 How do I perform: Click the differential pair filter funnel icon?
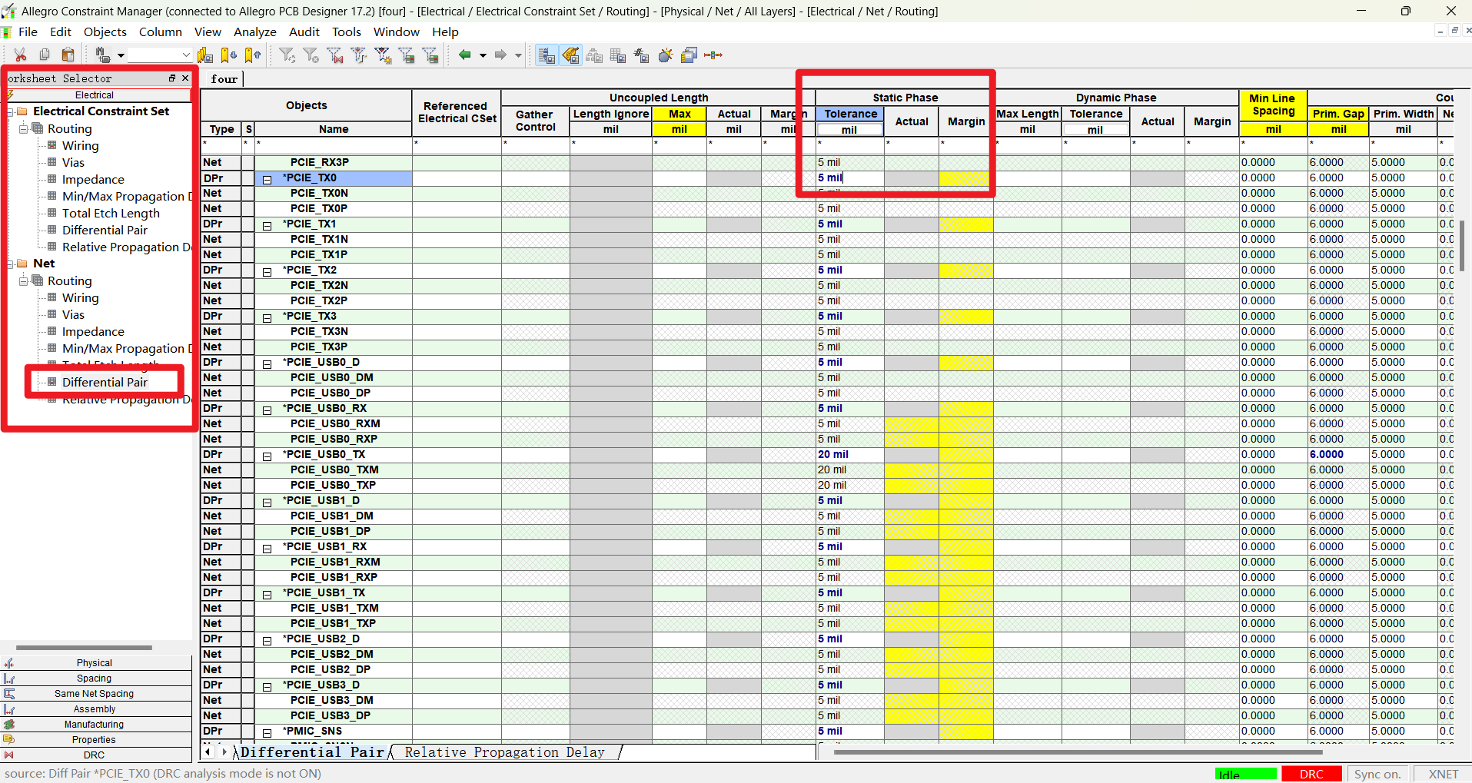(334, 55)
